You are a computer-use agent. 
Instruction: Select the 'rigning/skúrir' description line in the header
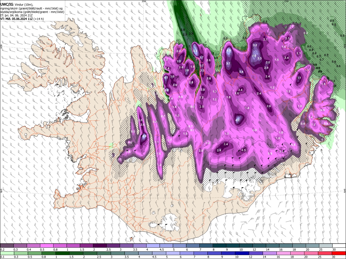[x=32, y=8]
